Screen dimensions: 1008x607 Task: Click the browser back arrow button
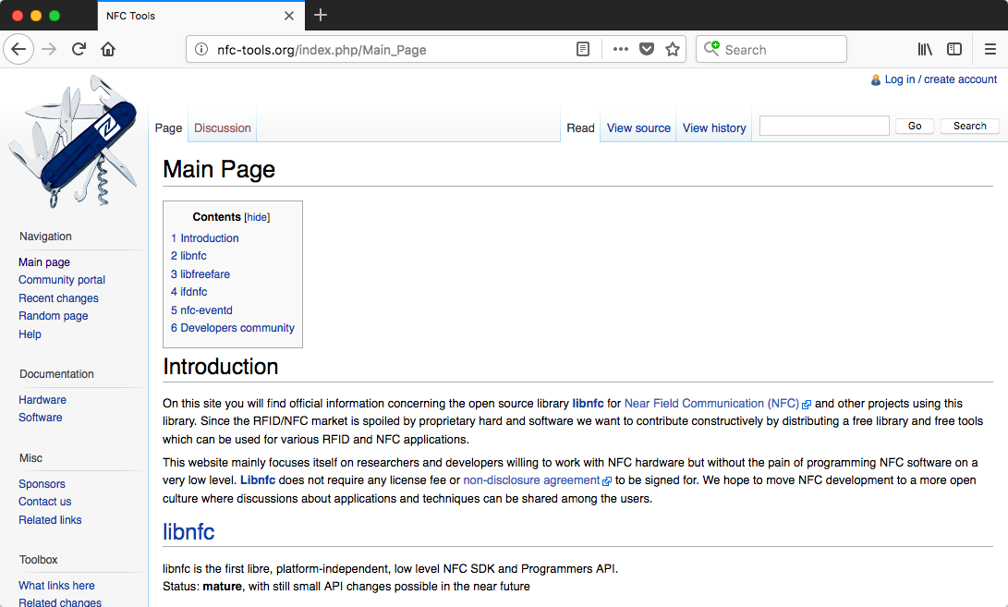coord(18,50)
